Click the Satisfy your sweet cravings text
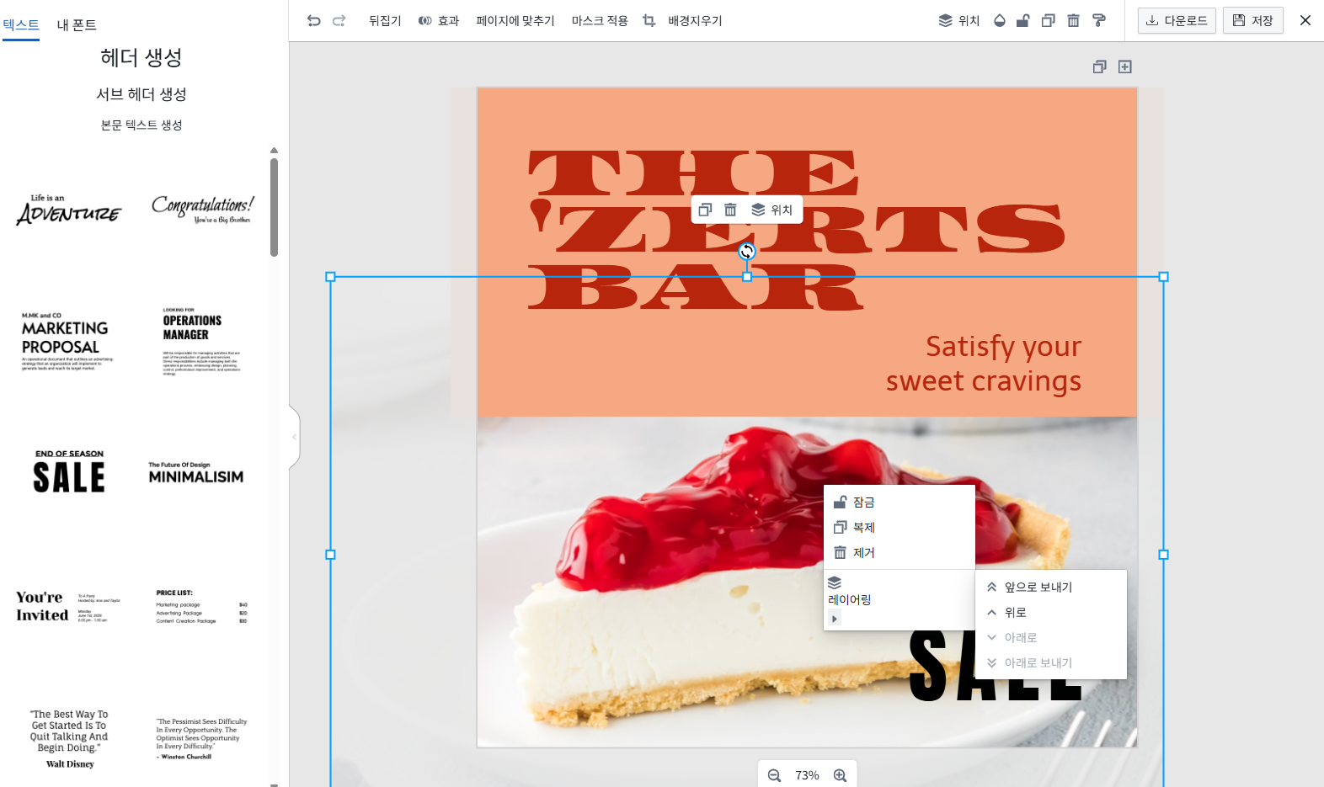 [x=983, y=364]
